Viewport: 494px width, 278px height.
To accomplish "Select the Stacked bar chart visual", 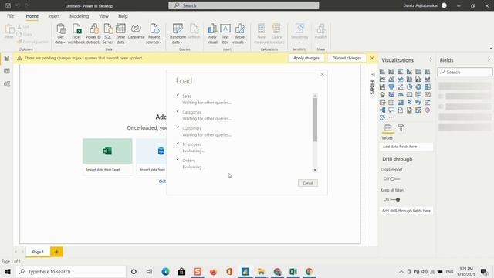I will coord(382,72).
